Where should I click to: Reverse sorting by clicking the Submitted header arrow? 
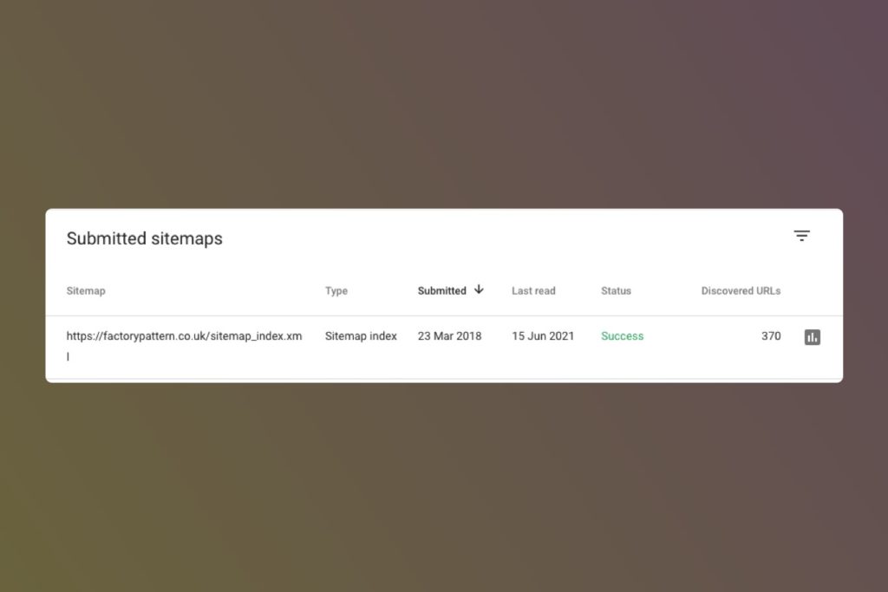point(479,289)
